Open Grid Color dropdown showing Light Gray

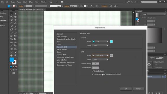(100, 56)
